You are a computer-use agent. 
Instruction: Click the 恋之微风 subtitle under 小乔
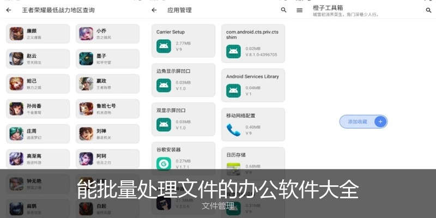(104, 38)
